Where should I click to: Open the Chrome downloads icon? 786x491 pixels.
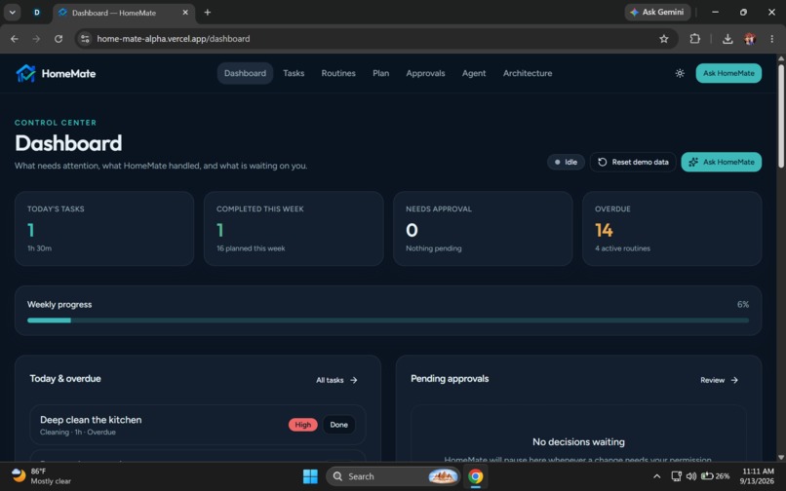(x=727, y=39)
